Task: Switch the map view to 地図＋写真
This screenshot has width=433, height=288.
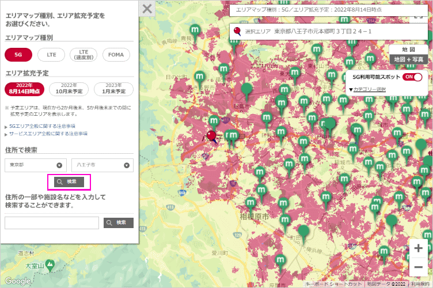Action: [x=408, y=59]
